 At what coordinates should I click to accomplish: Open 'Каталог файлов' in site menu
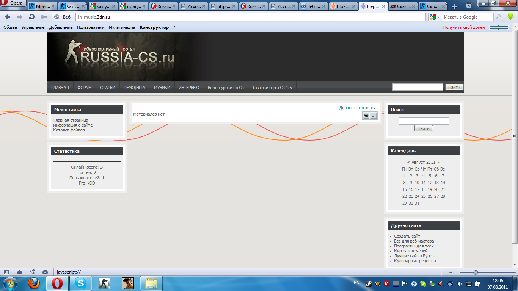[69, 130]
